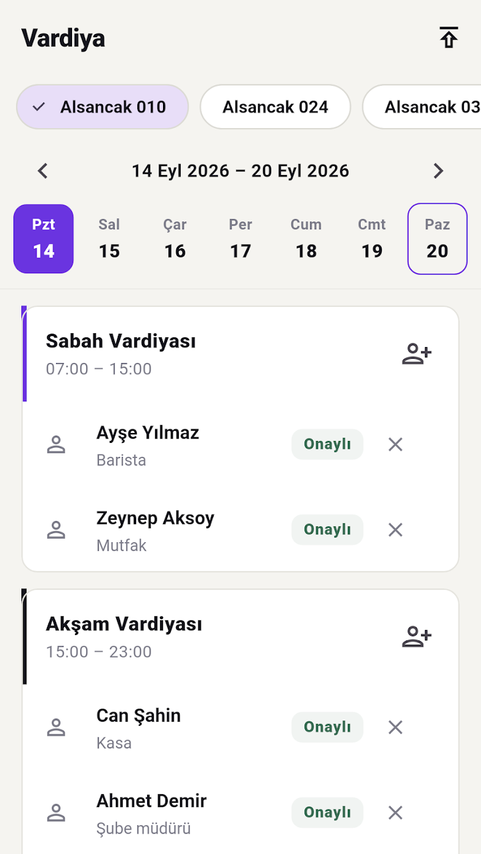Add staff to Akşam Vardiyası

pyautogui.click(x=417, y=637)
